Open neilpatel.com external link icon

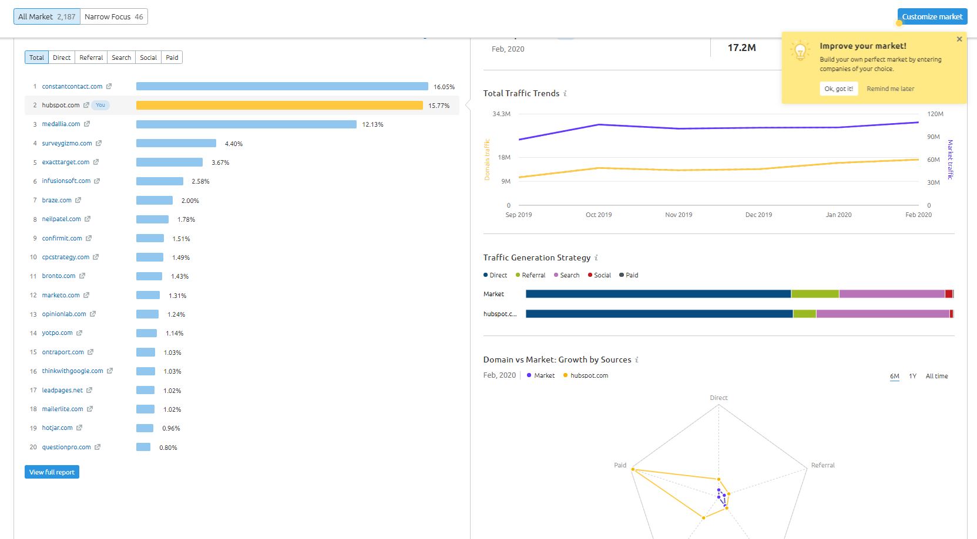pos(88,219)
